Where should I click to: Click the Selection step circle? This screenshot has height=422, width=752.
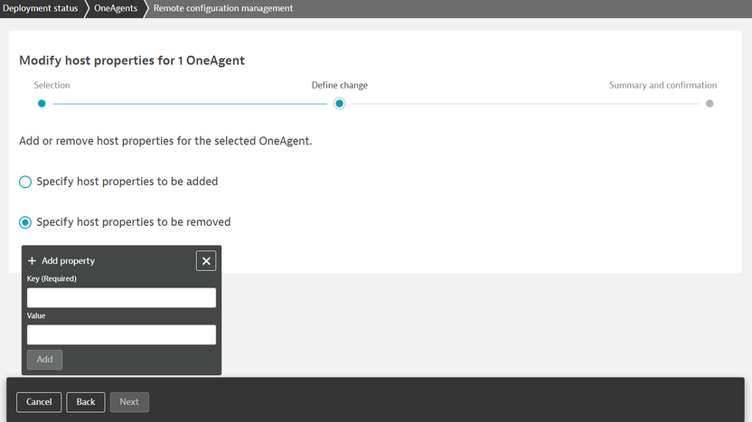[x=42, y=104]
